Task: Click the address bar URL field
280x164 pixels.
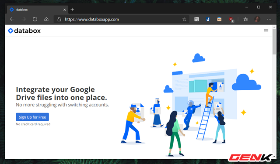Action: (122, 19)
